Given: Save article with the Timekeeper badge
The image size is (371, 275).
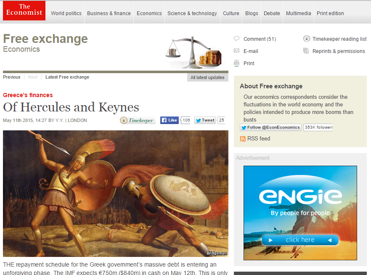Looking at the screenshot, I should tap(138, 120).
